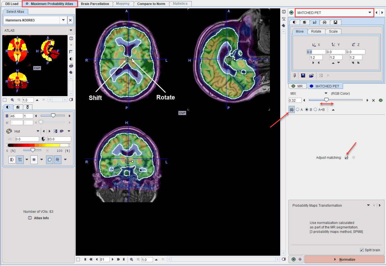Screen dimensions: 386x266
Task: Open the MATCHED PET study dropdown
Action: coord(370,13)
